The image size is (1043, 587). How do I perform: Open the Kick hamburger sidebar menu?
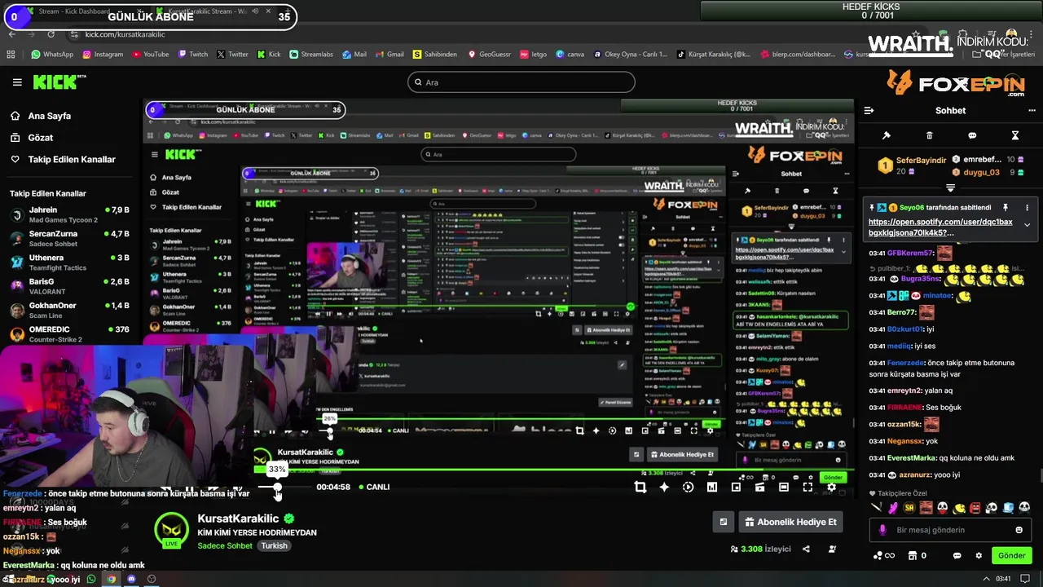[17, 82]
